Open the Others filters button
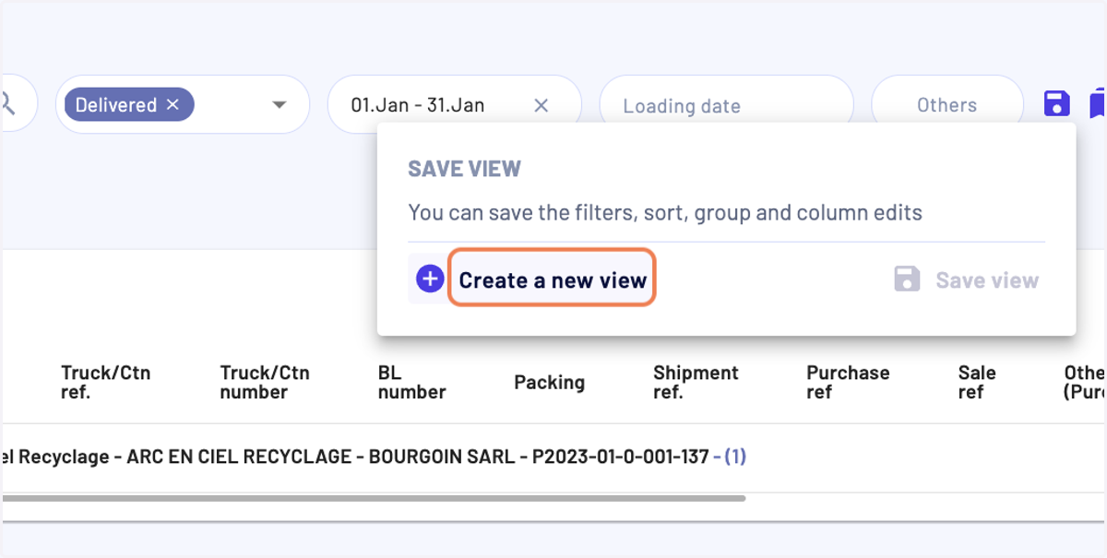The image size is (1107, 558). (946, 105)
